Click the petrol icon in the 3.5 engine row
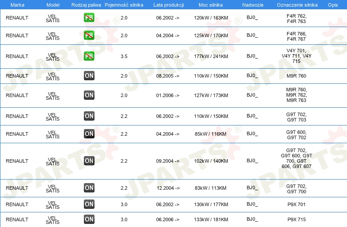Viewport: 347px width, 227px height. [x=89, y=56]
